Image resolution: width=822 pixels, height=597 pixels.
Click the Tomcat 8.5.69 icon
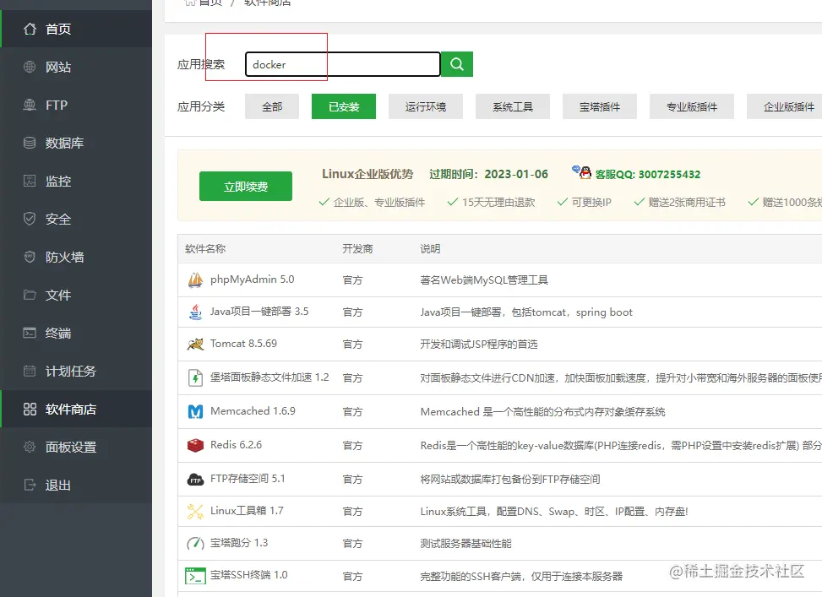pyautogui.click(x=195, y=345)
